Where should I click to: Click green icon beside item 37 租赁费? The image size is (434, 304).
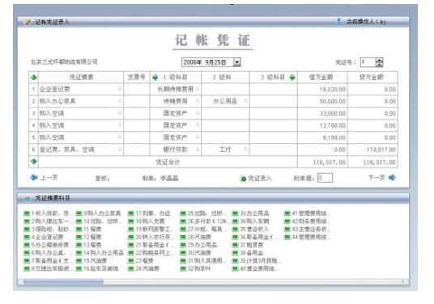click(x=236, y=245)
